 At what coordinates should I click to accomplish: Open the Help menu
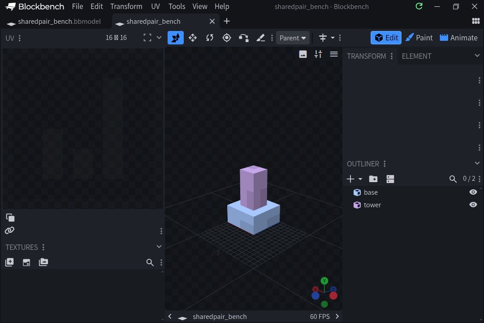(222, 6)
